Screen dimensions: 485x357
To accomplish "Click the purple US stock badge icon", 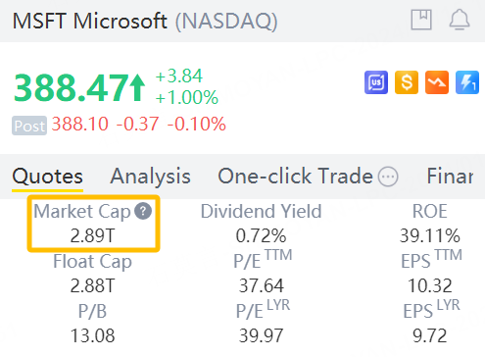I will (x=376, y=82).
